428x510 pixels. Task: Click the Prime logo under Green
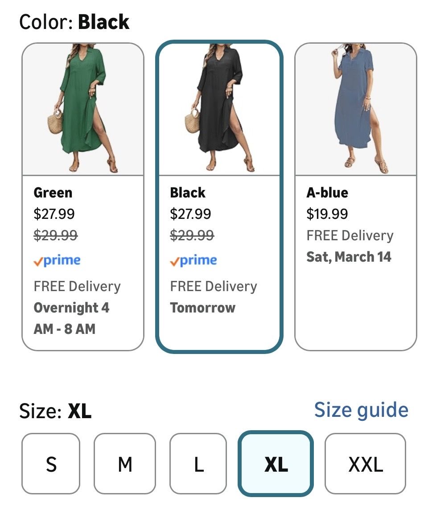click(x=57, y=261)
